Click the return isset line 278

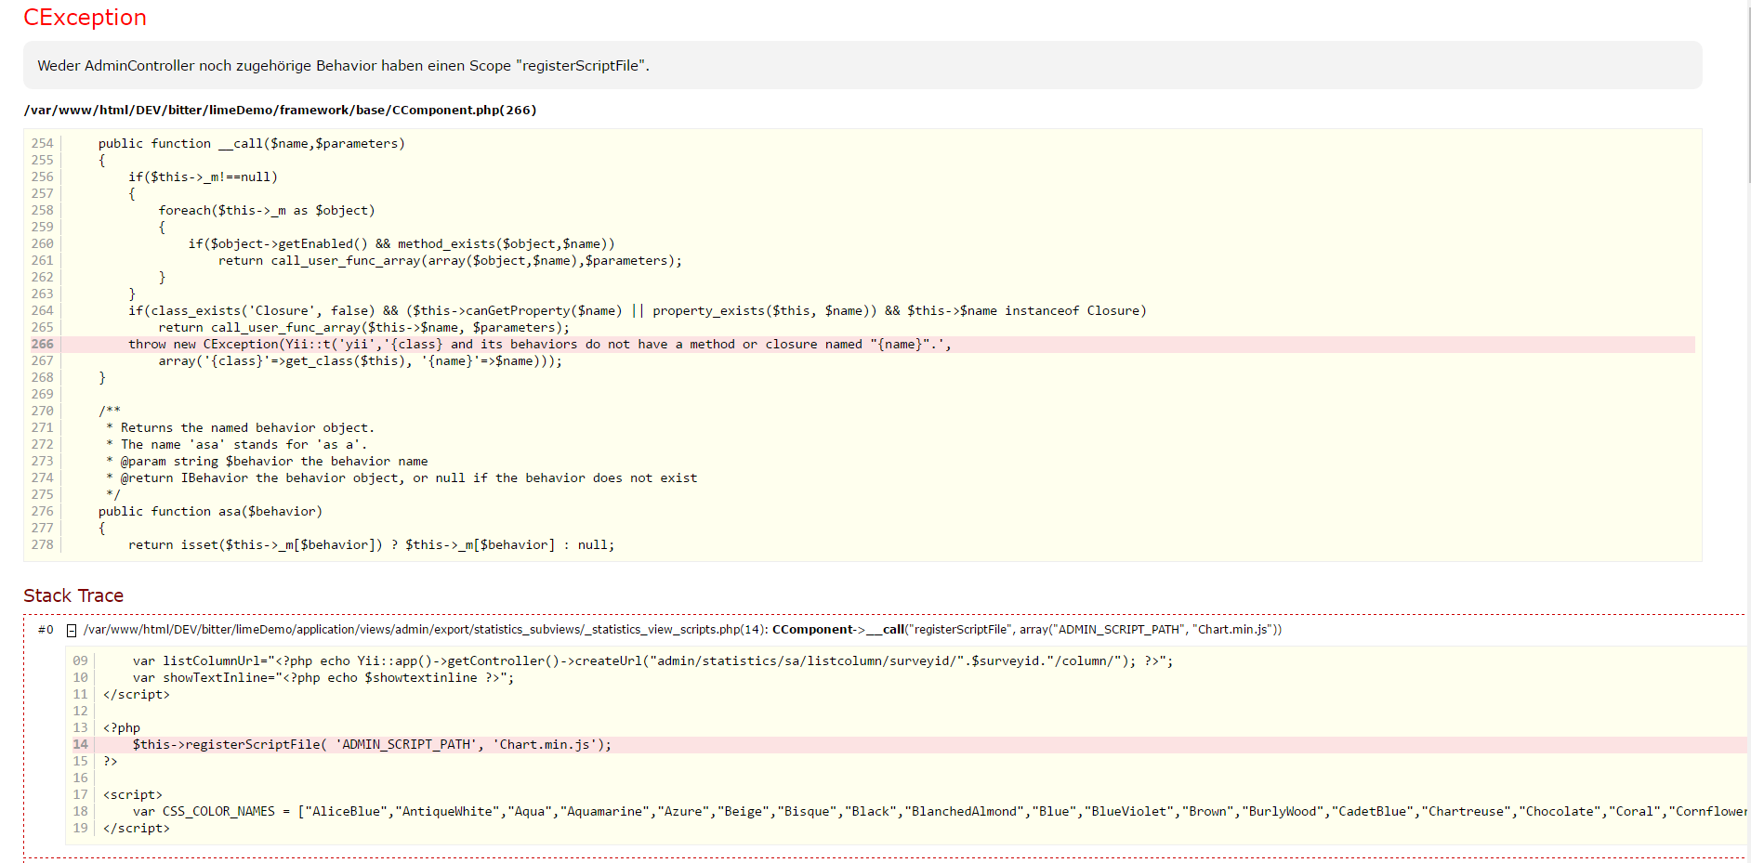(x=371, y=545)
